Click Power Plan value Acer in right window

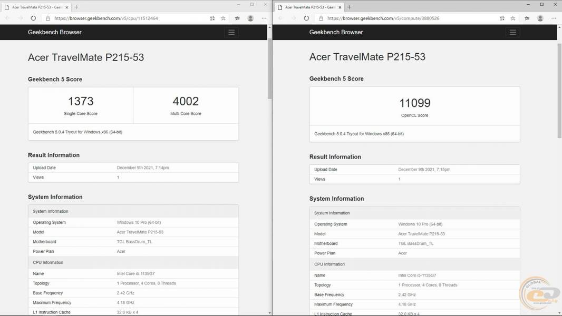pyautogui.click(x=402, y=253)
